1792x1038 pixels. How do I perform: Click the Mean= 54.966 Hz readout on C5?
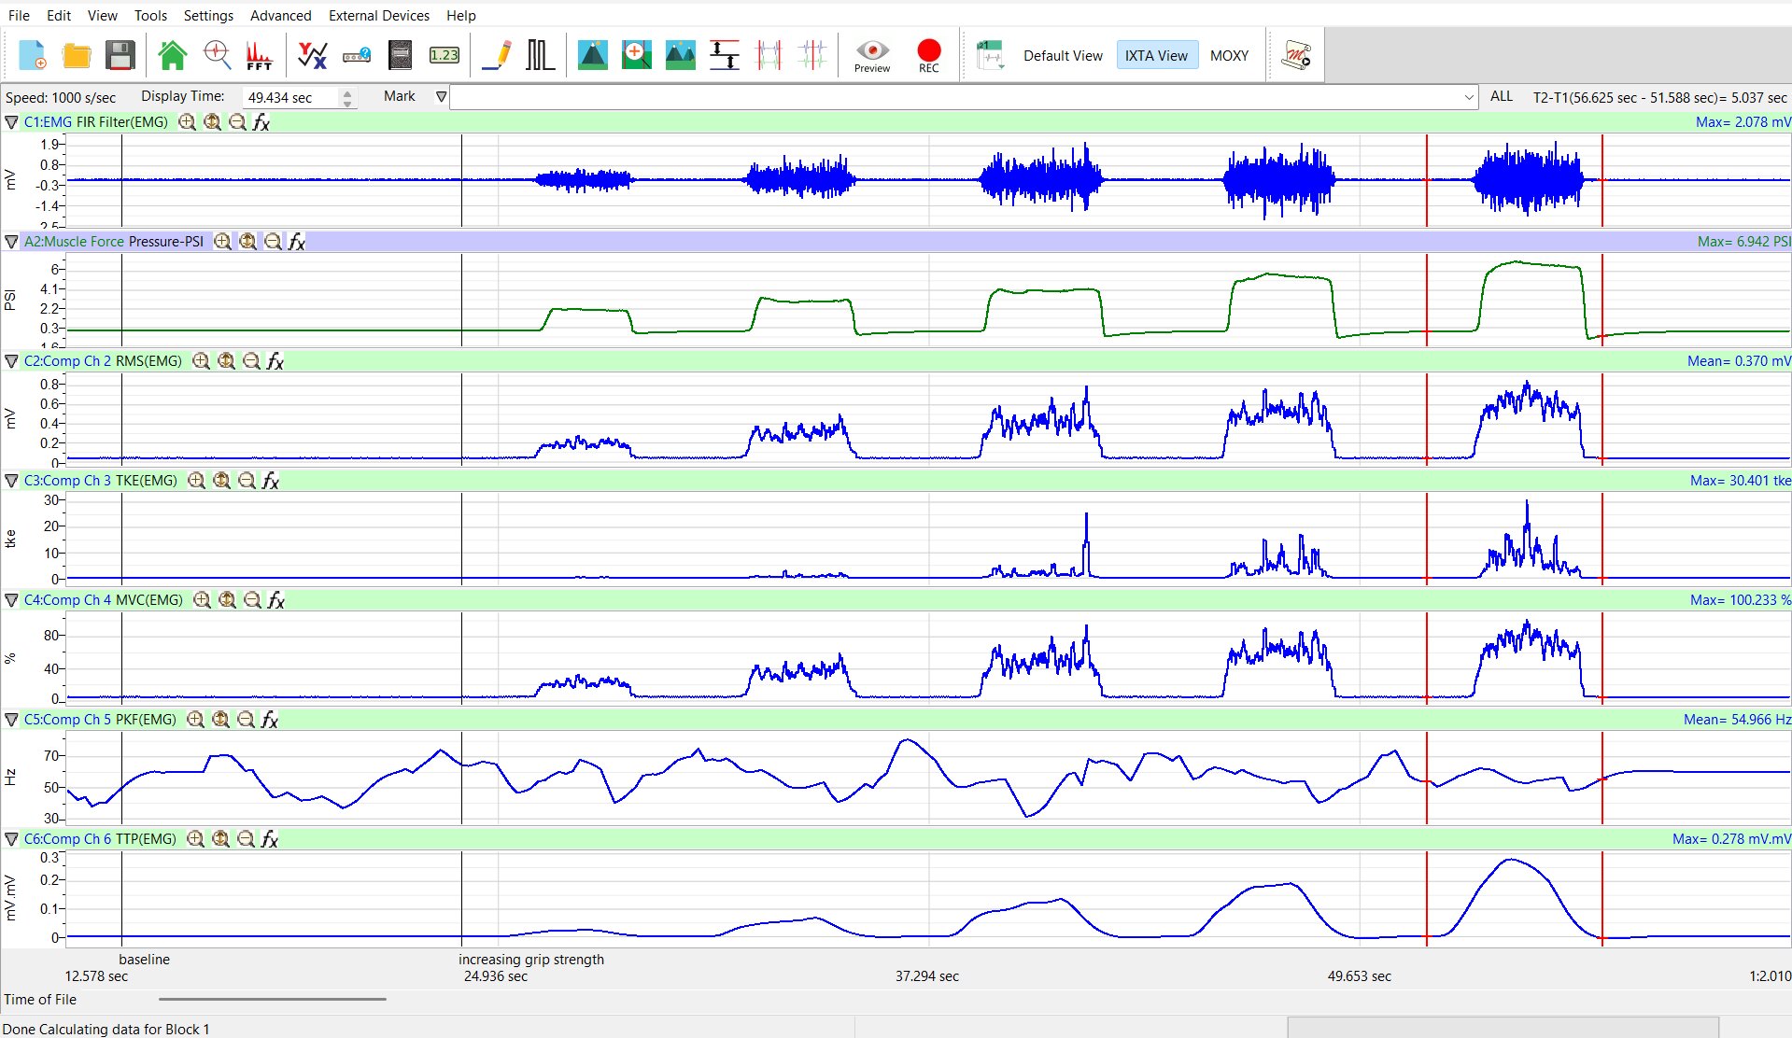tap(1737, 720)
